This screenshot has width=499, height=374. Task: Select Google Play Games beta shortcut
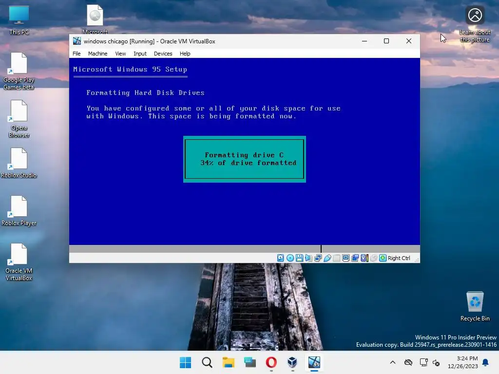(x=19, y=71)
